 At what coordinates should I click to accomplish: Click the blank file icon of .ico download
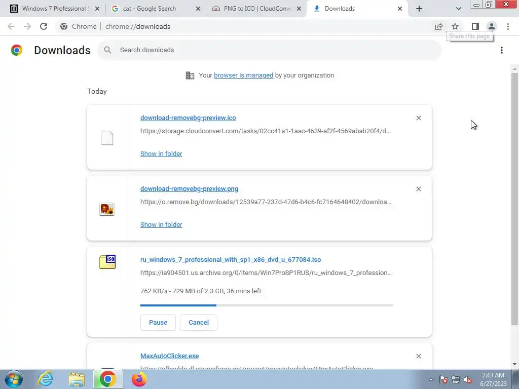click(x=107, y=138)
